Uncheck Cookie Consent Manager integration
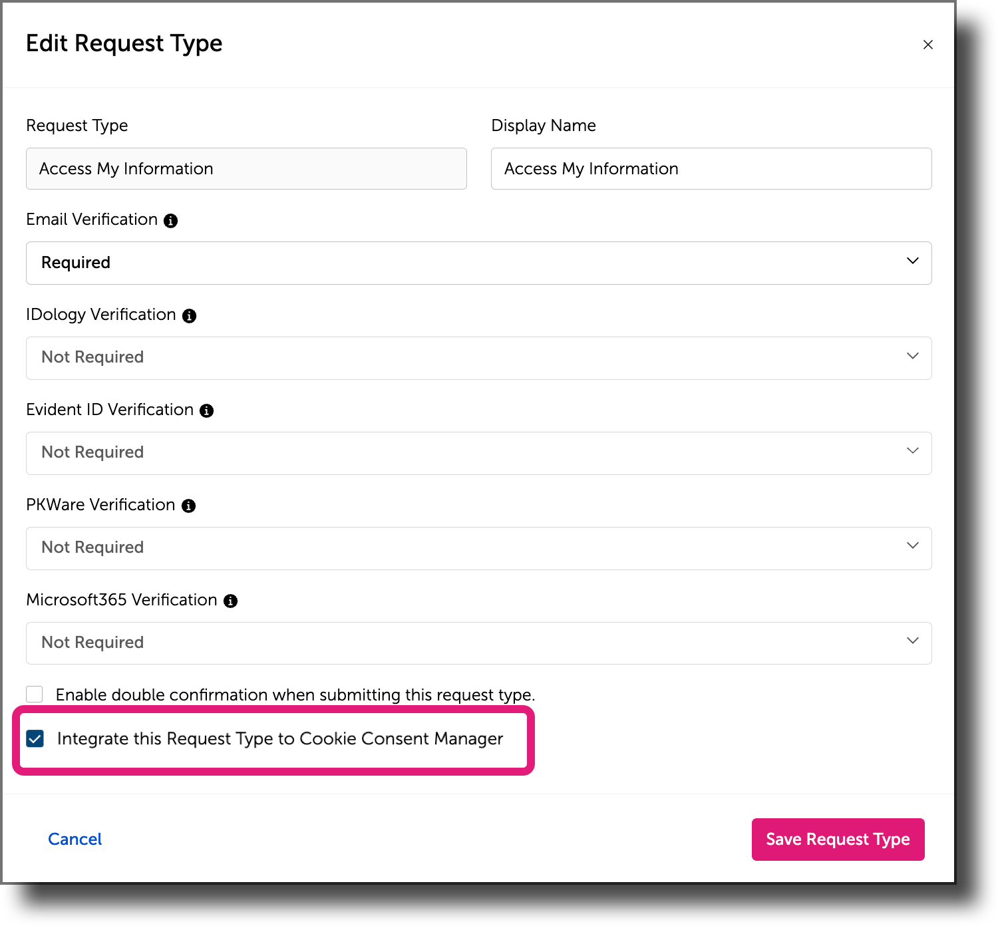This screenshot has width=998, height=926. pos(35,738)
